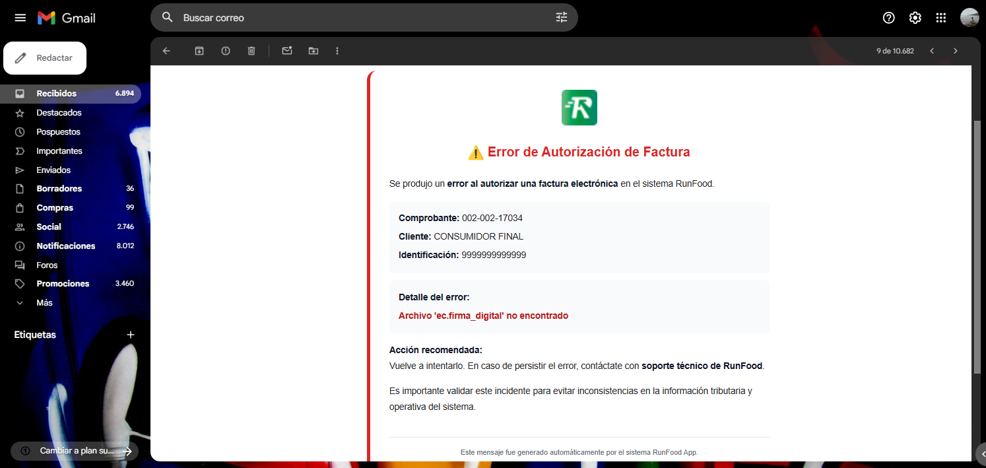Show the side panel arrow
Image resolution: width=986 pixels, height=468 pixels.
[x=981, y=453]
